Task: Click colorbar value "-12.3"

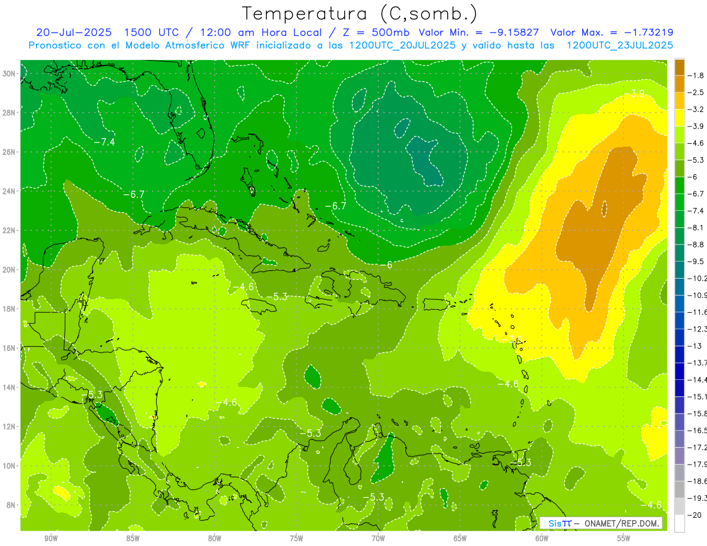Action: [x=697, y=329]
